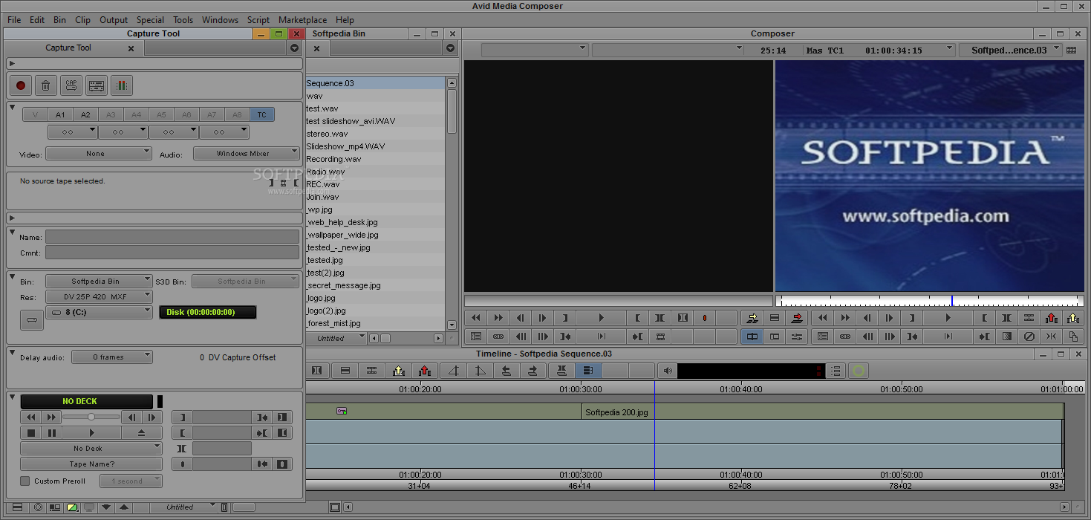Click the copy to clipboard icon under record monitor

coord(1073,337)
